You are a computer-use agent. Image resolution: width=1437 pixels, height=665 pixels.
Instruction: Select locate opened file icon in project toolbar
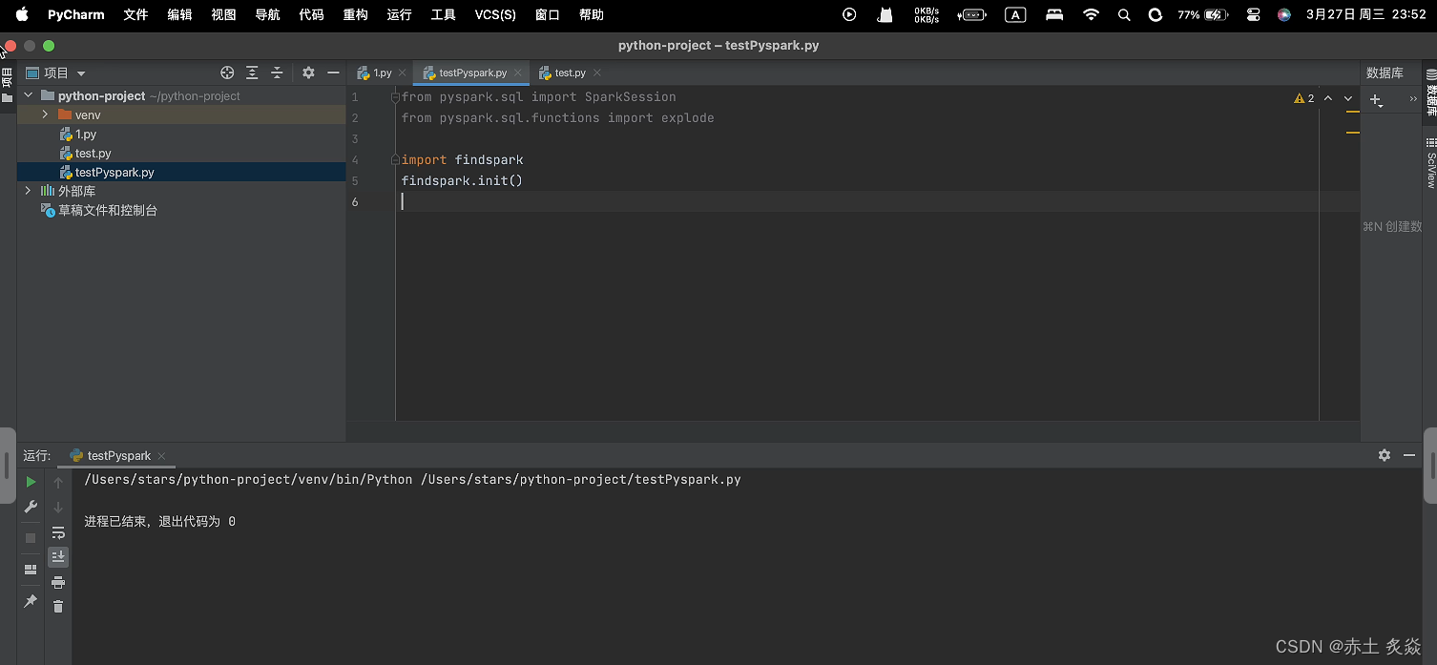click(x=227, y=73)
